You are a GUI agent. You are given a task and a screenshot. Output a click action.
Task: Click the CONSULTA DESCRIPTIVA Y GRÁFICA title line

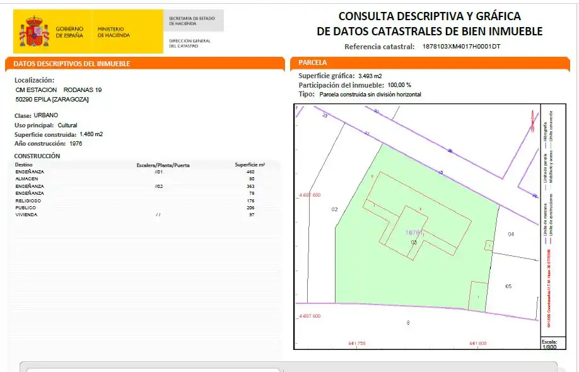[430, 16]
